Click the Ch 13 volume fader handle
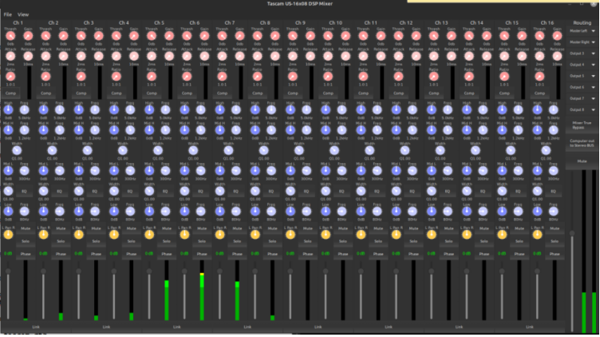The height and width of the screenshot is (337, 600). pyautogui.click(x=431, y=272)
